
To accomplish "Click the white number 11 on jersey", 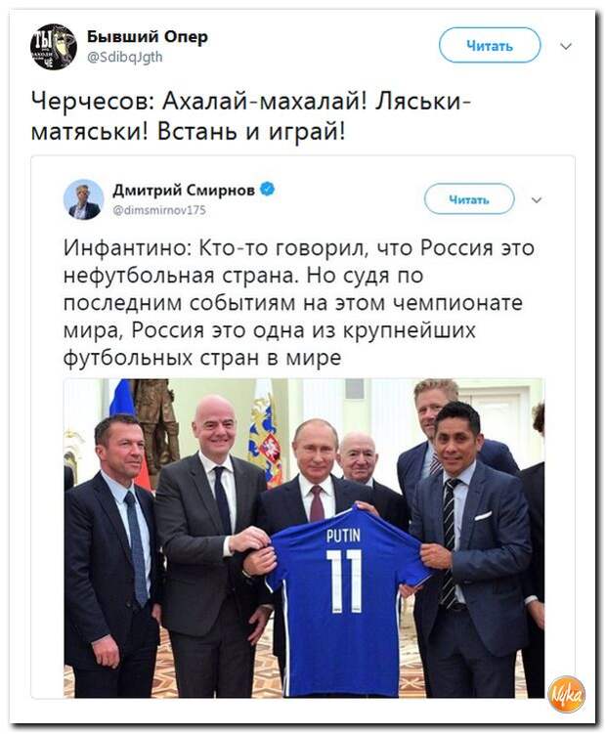I will coord(344,582).
